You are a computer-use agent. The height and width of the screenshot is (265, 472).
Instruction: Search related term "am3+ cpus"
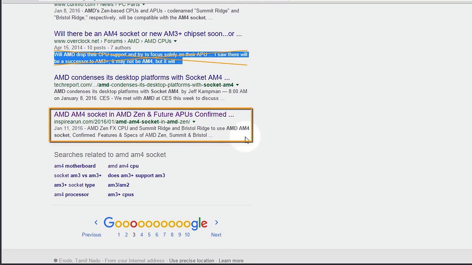pos(121,195)
